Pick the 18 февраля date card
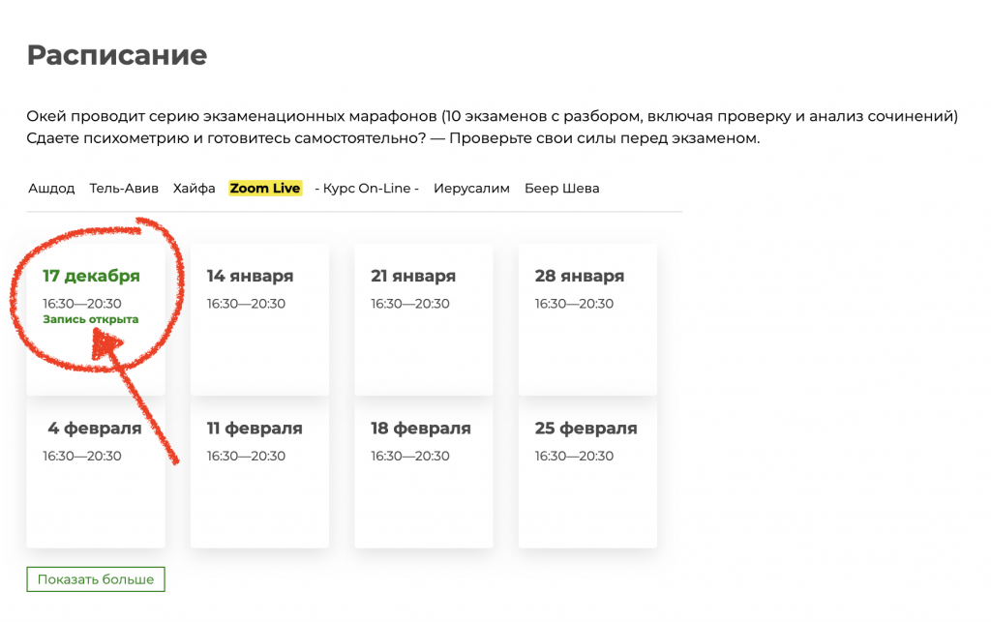991x622 pixels. [x=423, y=474]
